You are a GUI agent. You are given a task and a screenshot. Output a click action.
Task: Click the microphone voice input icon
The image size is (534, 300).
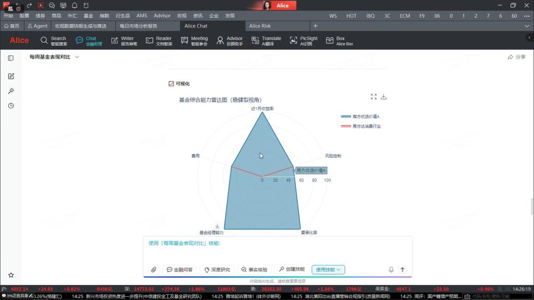pyautogui.click(x=391, y=270)
